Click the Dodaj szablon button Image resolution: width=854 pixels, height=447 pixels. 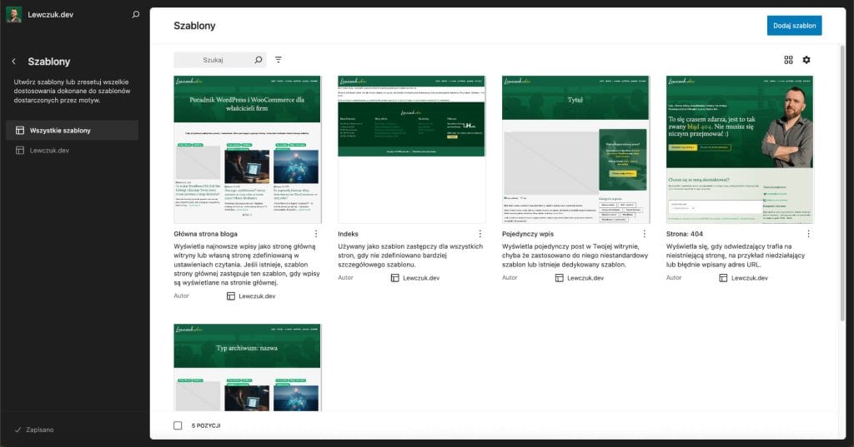(x=795, y=26)
